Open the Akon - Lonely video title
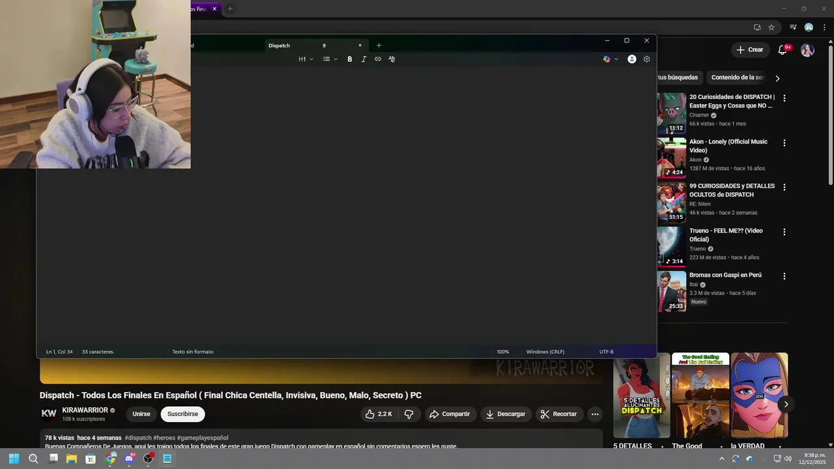This screenshot has width=834, height=469. [x=728, y=146]
